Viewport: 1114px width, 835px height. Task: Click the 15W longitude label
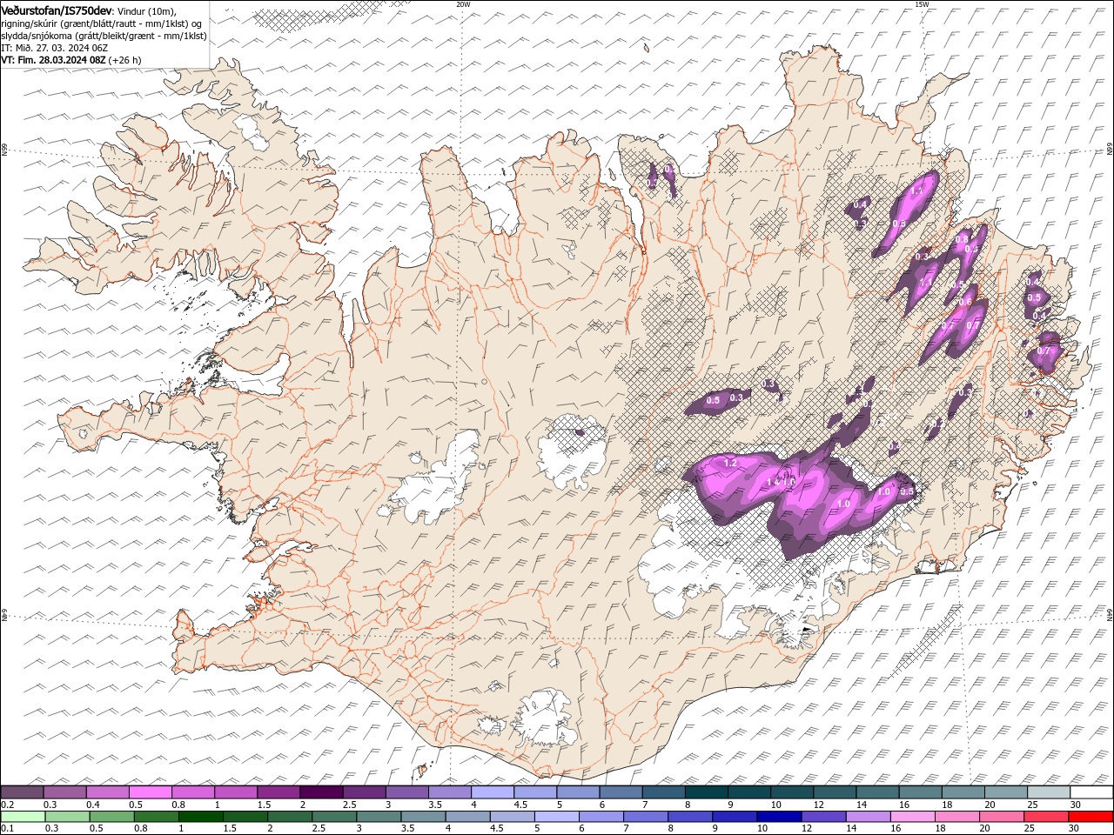click(922, 4)
